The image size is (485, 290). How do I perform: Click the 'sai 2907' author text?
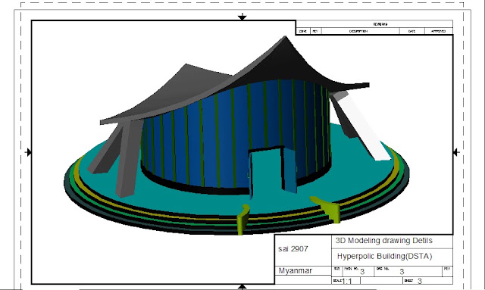293,248
